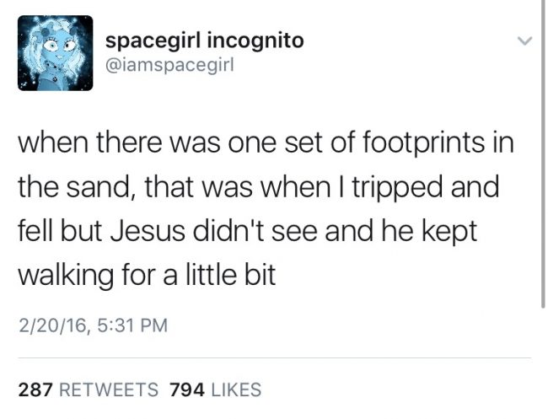Screen dimensions: 548x419
Task: Open the spacegirl incognito profile avatar
Action: tap(55, 53)
